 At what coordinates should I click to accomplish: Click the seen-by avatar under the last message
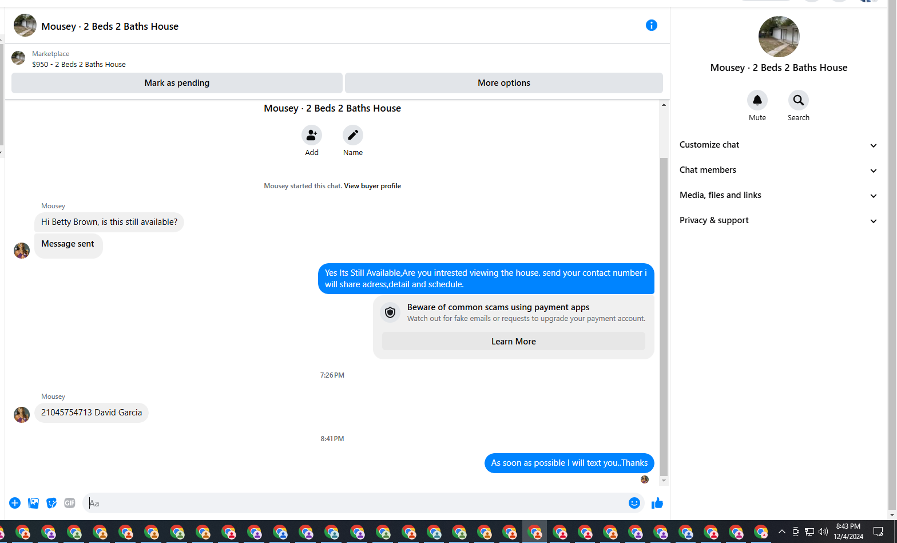pyautogui.click(x=645, y=479)
